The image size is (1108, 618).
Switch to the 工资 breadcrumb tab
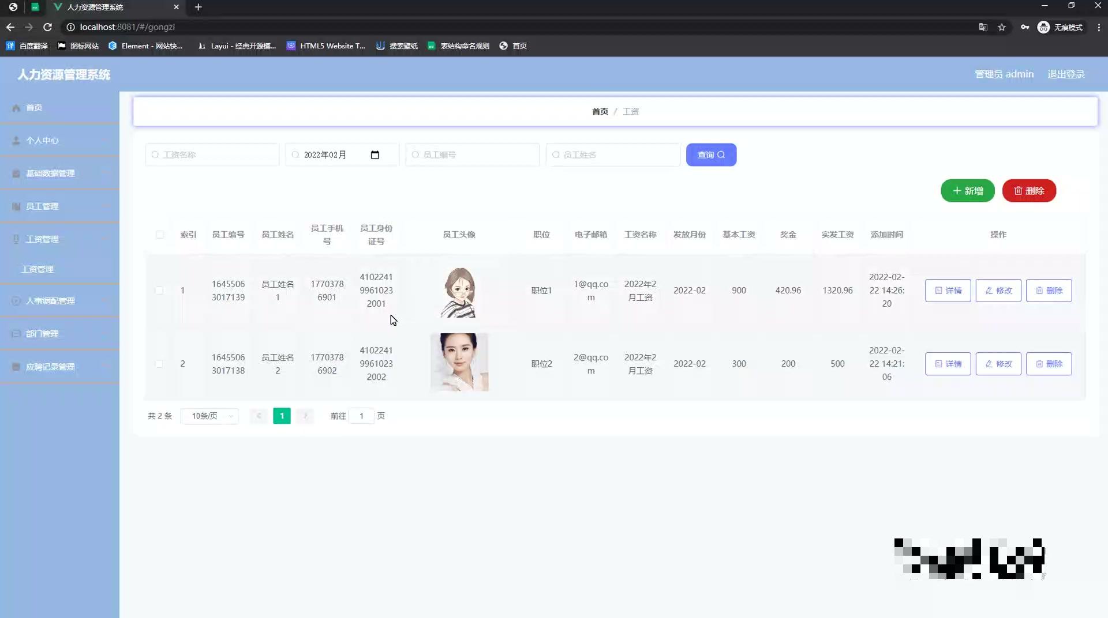click(x=630, y=111)
